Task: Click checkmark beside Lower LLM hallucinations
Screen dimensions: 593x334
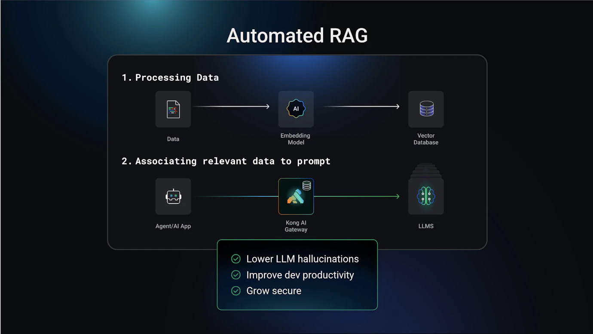Action: (236, 259)
